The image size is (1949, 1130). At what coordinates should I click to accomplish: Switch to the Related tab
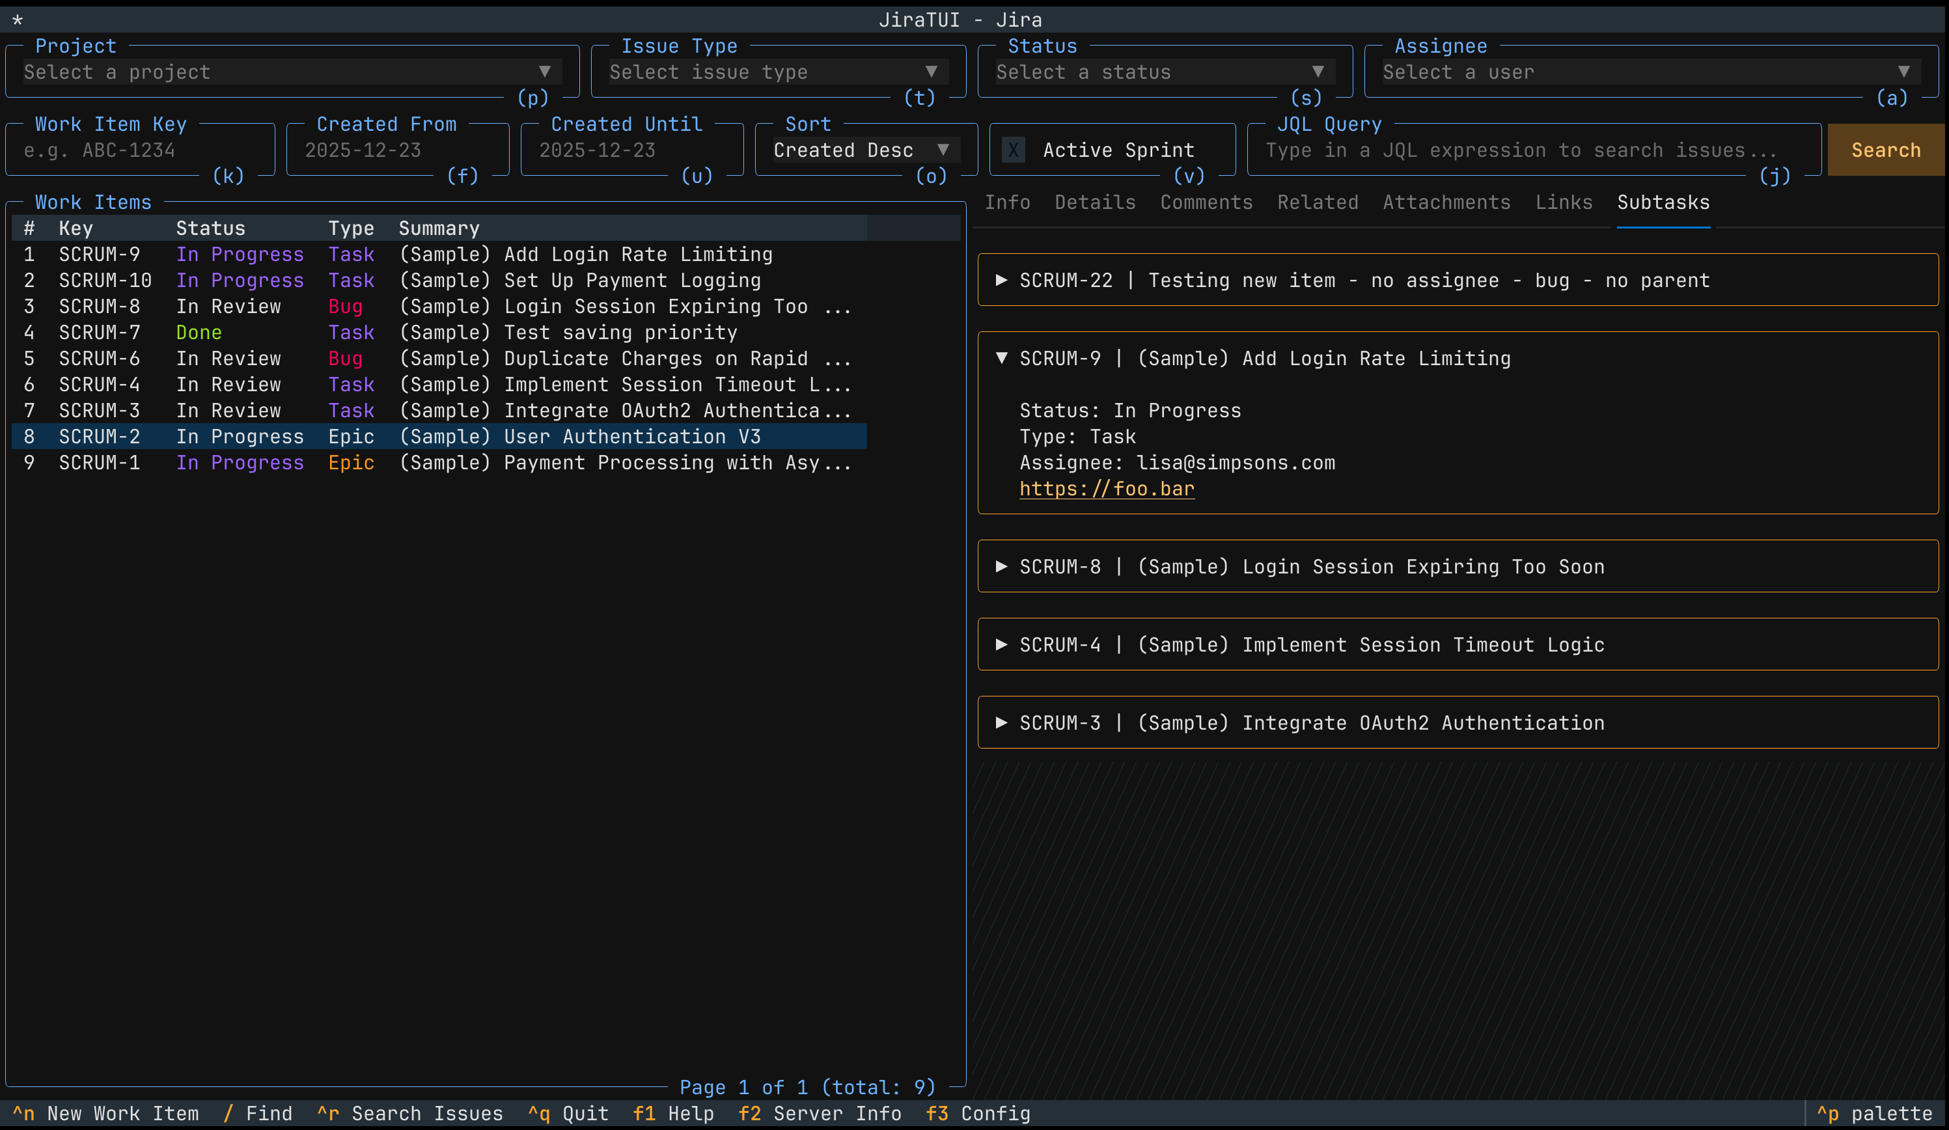pyautogui.click(x=1318, y=202)
